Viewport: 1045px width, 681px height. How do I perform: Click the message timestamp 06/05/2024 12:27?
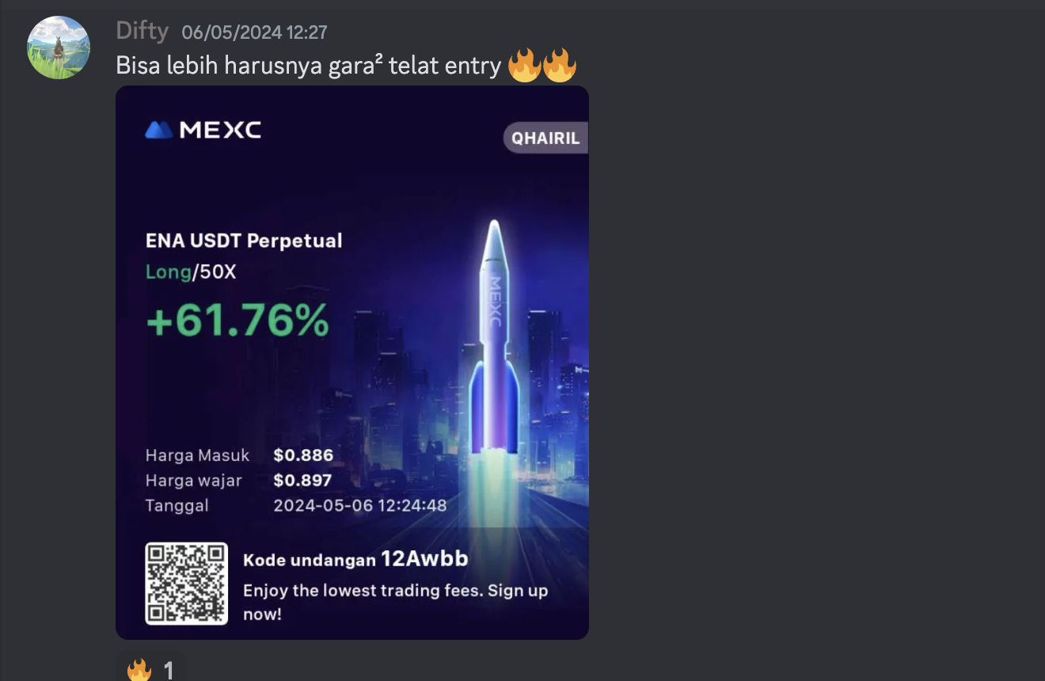tap(254, 32)
